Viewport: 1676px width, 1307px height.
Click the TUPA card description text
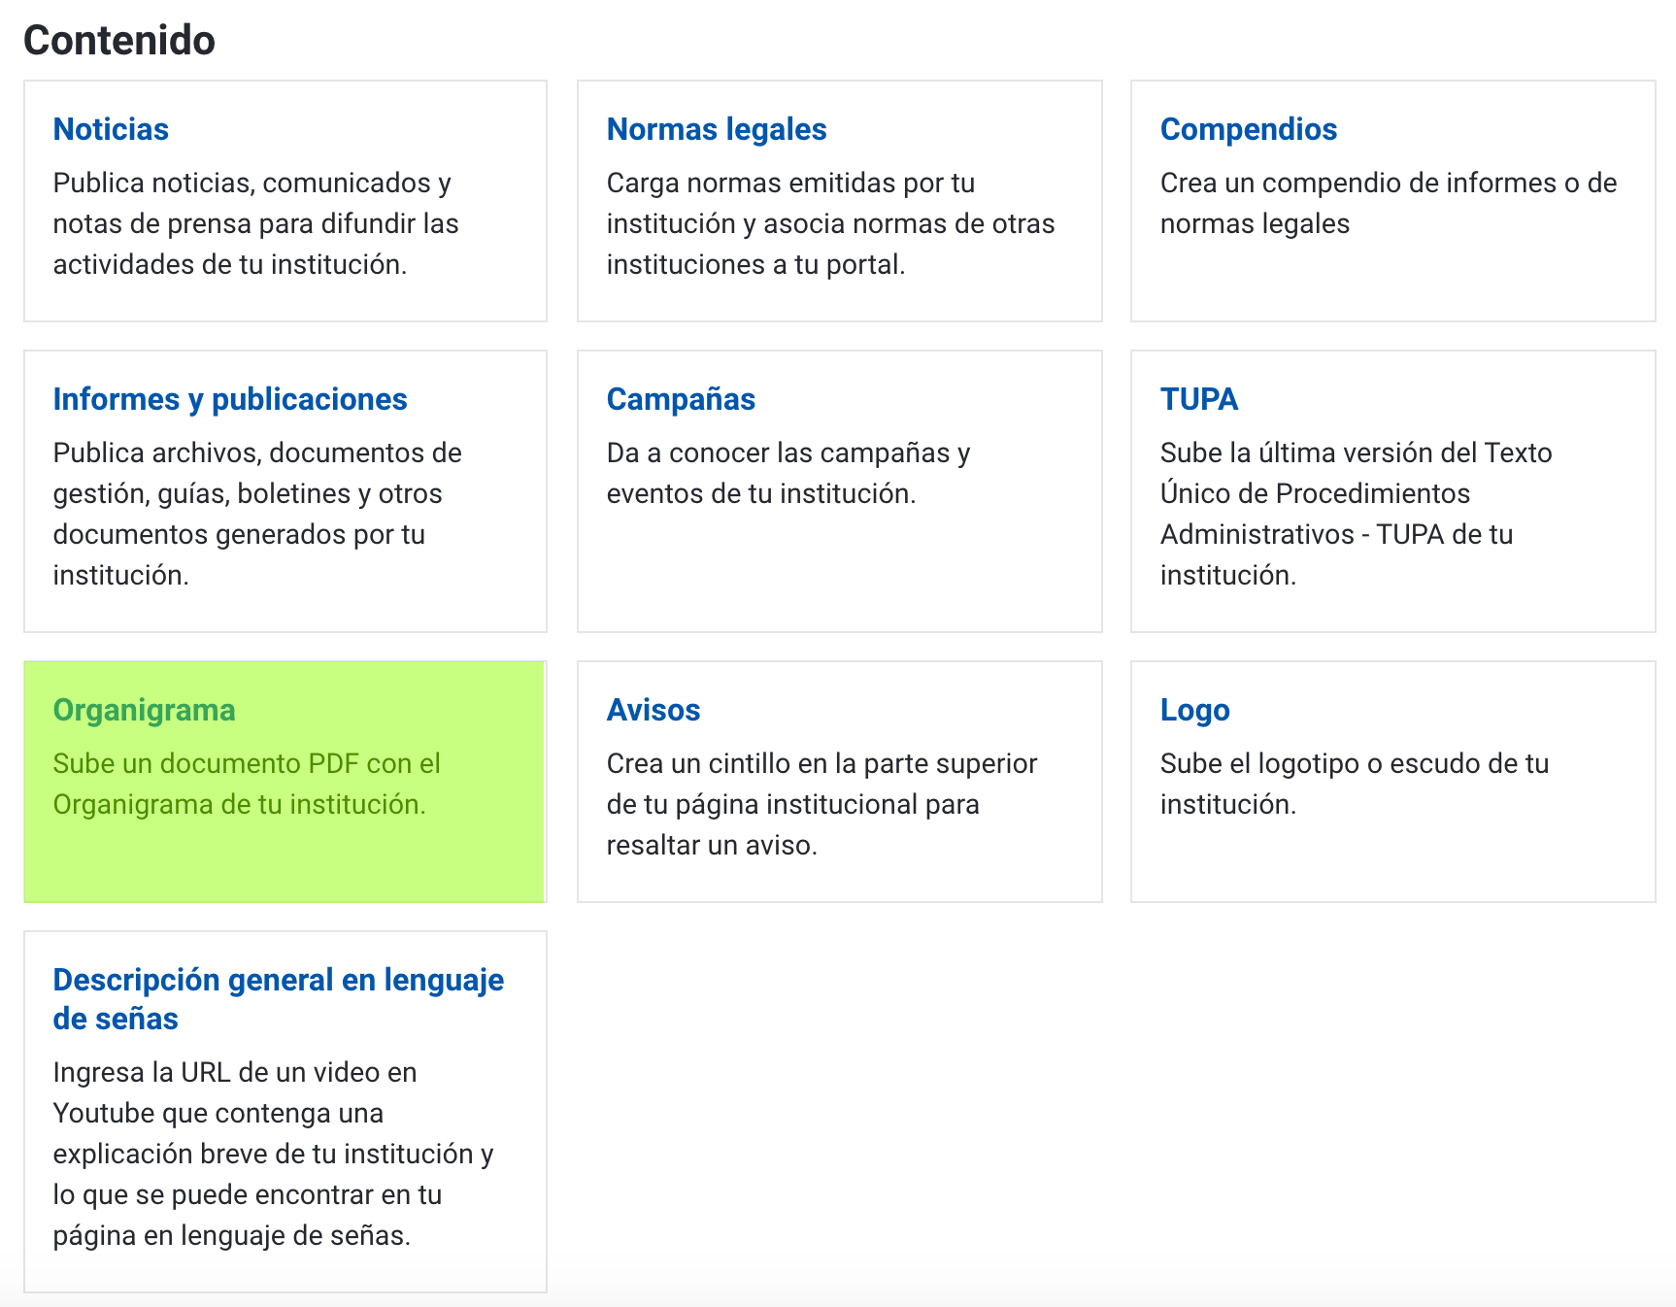coord(1356,514)
